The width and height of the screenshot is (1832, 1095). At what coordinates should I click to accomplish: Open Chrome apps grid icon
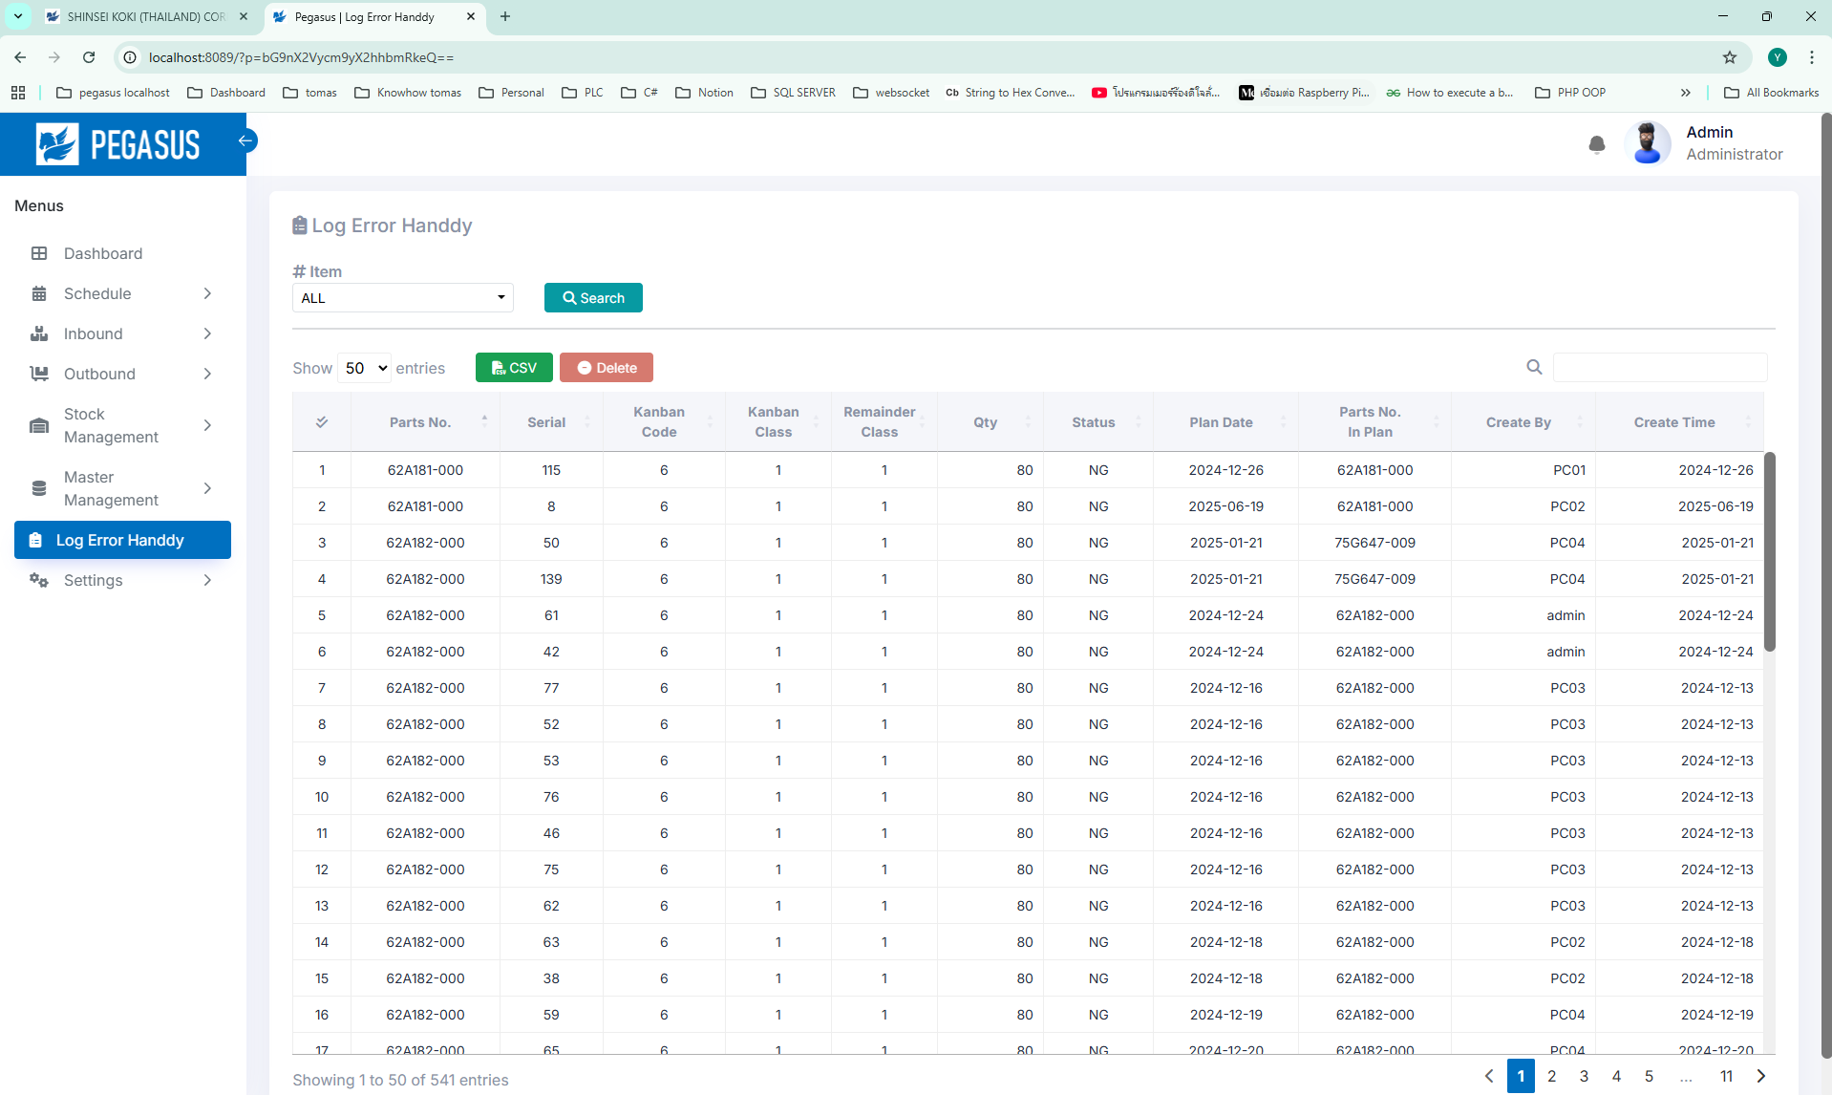point(18,93)
